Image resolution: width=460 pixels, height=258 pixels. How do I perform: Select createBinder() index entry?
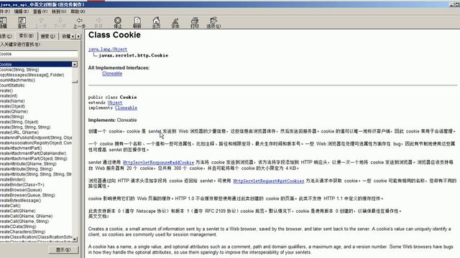(x=13, y=180)
